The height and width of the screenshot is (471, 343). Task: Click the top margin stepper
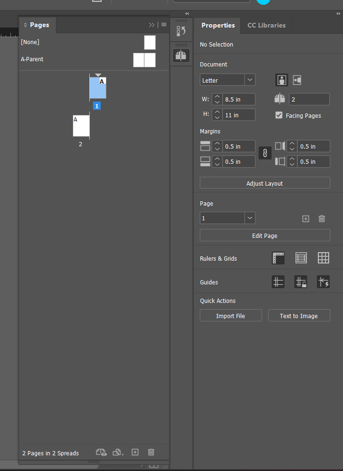(x=217, y=146)
